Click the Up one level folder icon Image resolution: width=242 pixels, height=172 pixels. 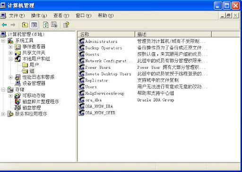[x=25, y=25]
